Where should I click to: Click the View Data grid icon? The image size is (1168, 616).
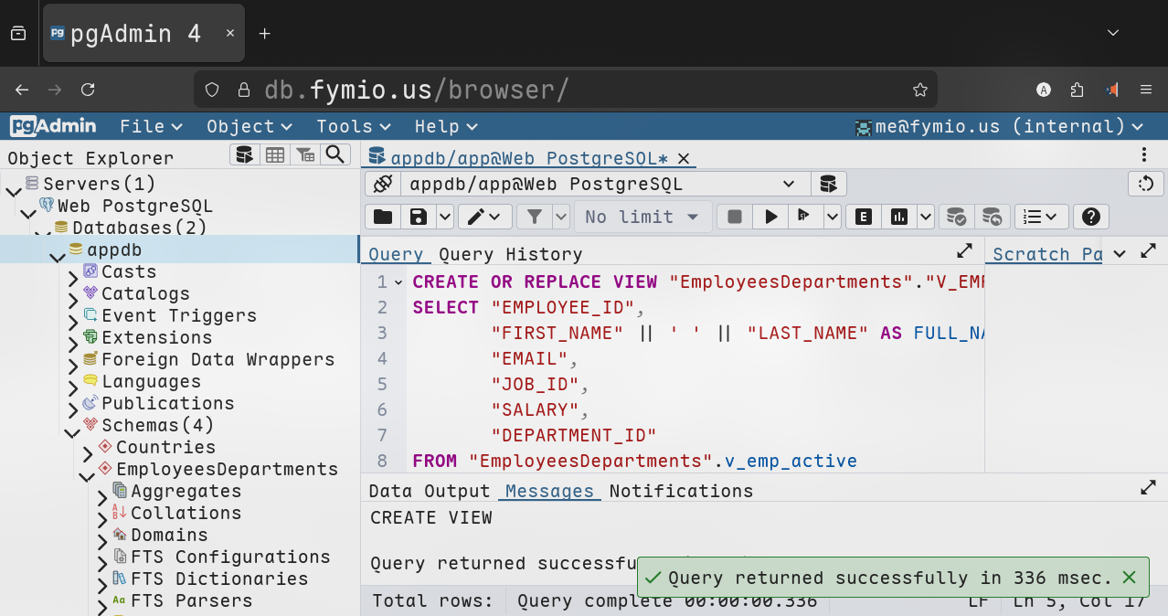click(x=274, y=155)
